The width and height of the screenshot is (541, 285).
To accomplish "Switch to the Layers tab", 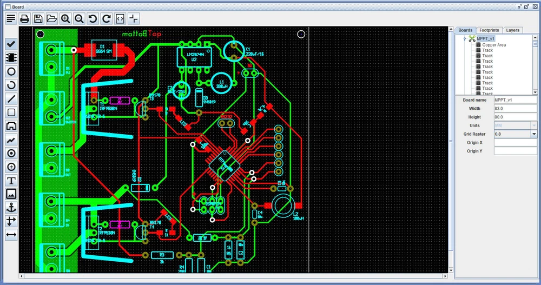I will 512,30.
